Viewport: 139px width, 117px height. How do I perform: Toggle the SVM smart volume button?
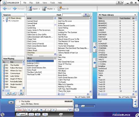click(31, 115)
